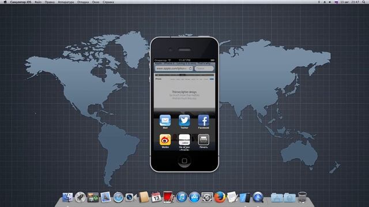The image size is (369, 207).
Task: Reload page with the address bar refresh icon
Action: click(x=190, y=68)
